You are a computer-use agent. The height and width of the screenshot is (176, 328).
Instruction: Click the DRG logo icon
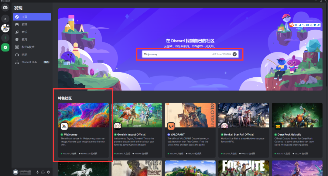(278, 126)
